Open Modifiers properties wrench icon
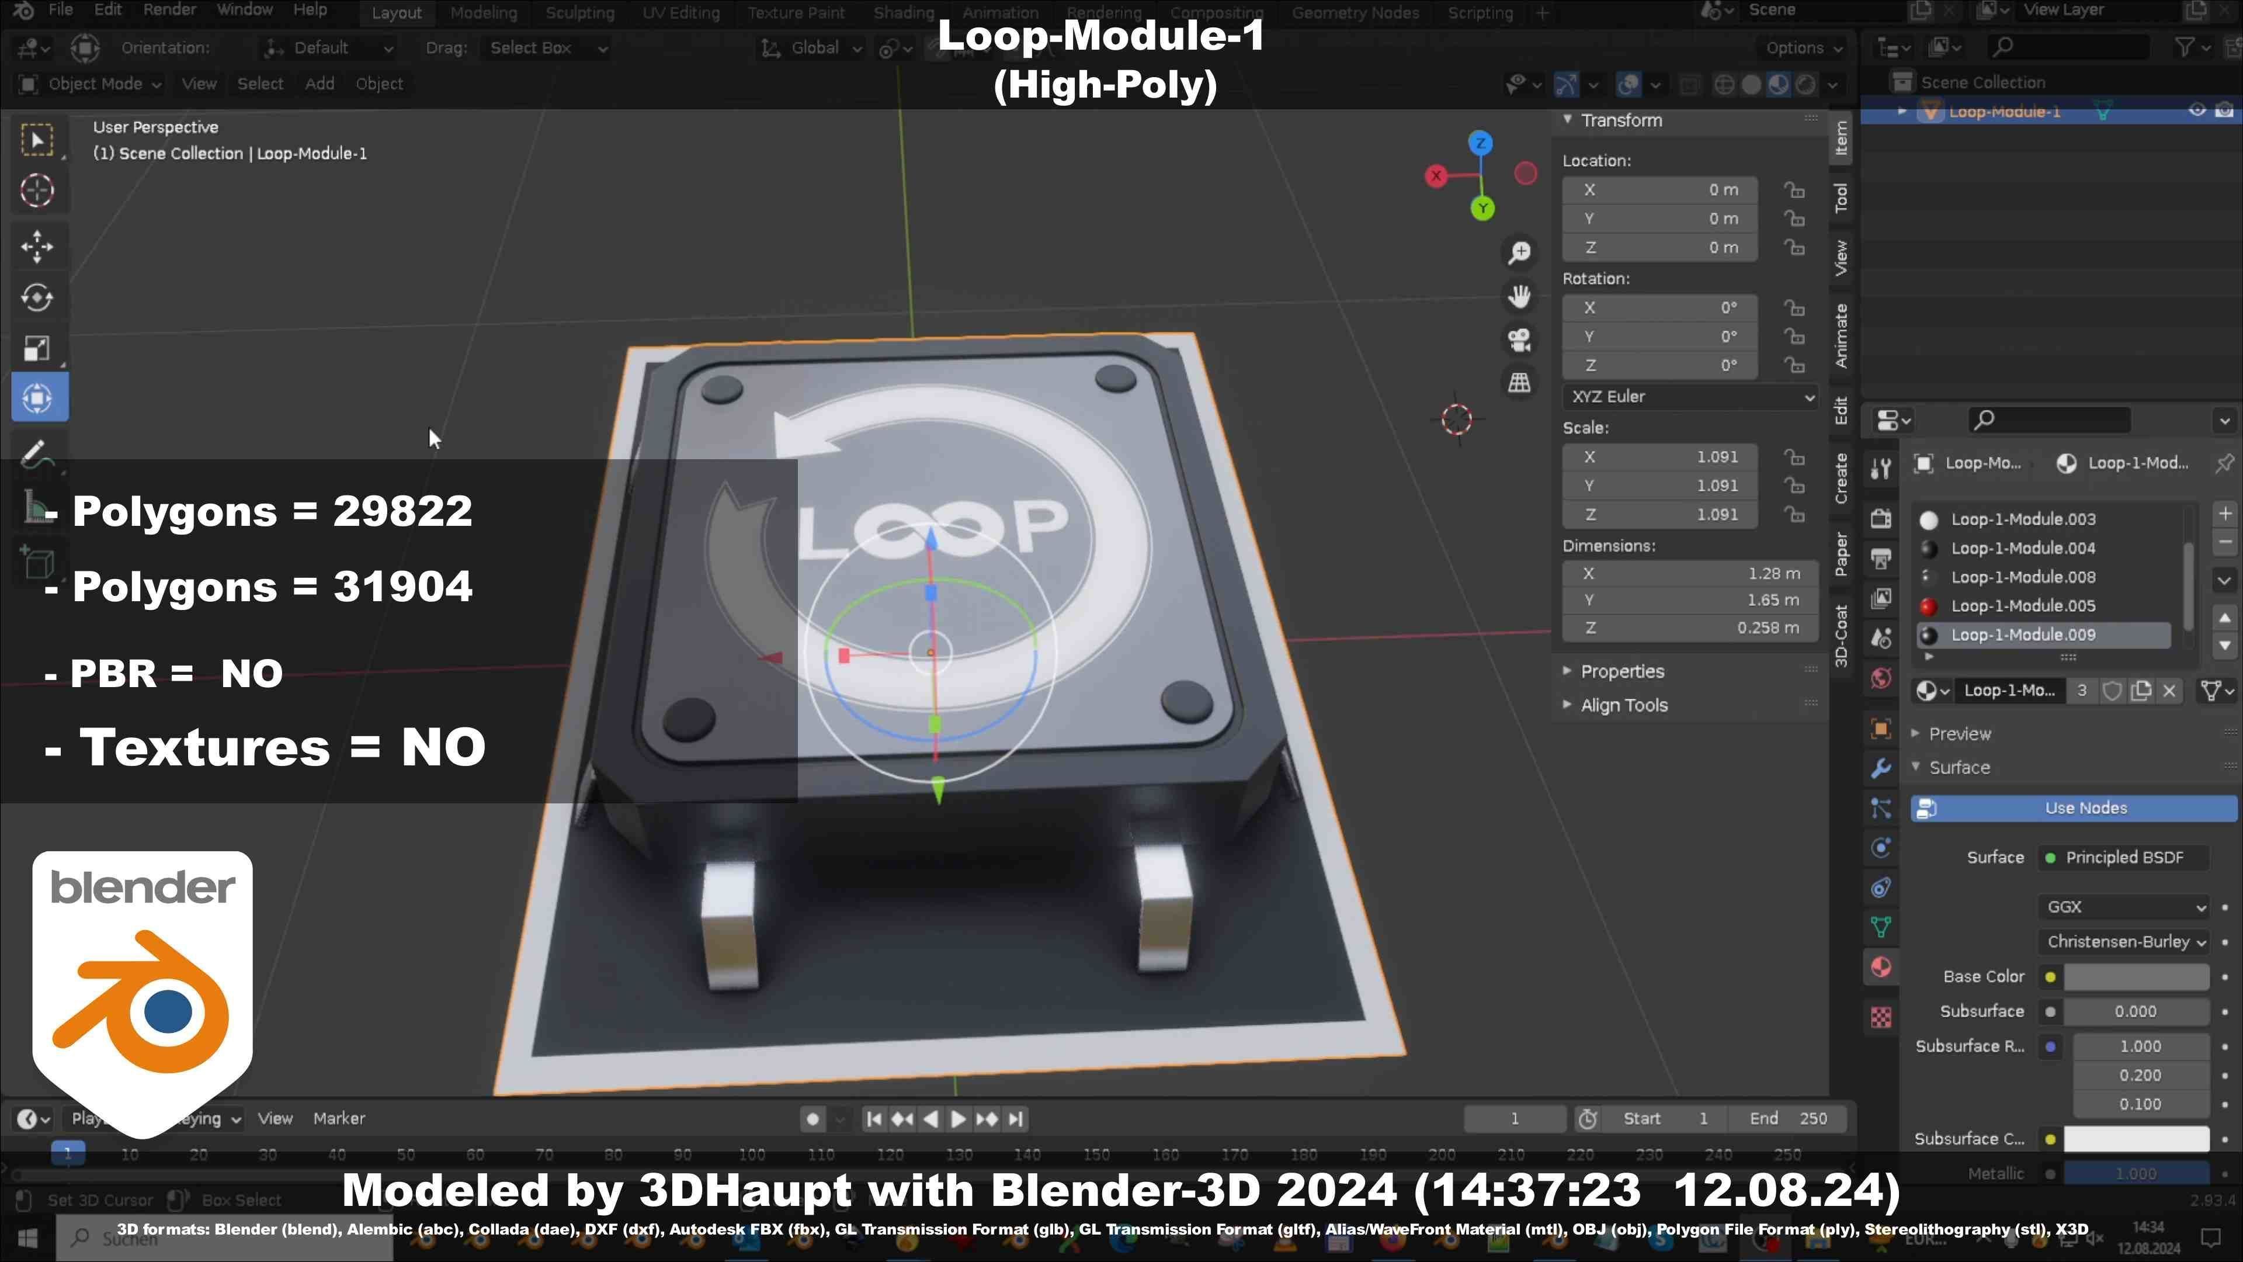This screenshot has height=1262, width=2243. [1881, 768]
